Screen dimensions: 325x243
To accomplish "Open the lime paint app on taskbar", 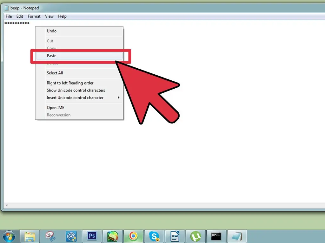I will [113, 236].
